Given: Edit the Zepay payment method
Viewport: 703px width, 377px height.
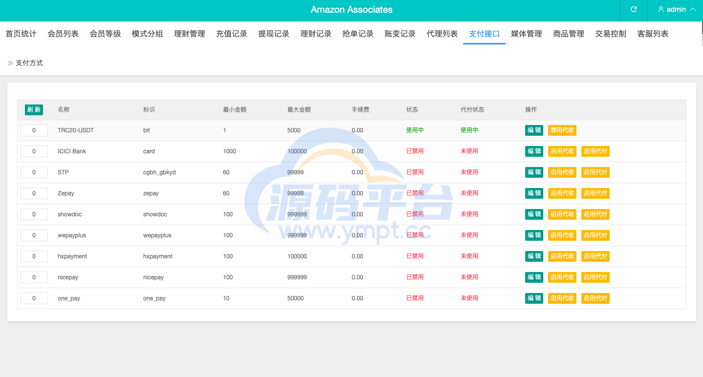Looking at the screenshot, I should [x=534, y=193].
